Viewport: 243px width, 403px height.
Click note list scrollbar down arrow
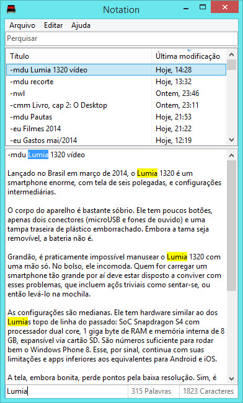232,140
